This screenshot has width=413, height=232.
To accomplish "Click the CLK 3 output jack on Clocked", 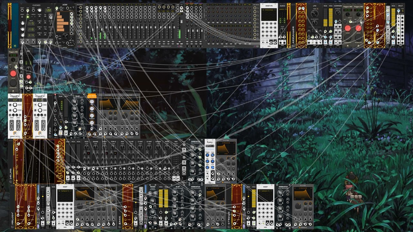I will 51,42.
